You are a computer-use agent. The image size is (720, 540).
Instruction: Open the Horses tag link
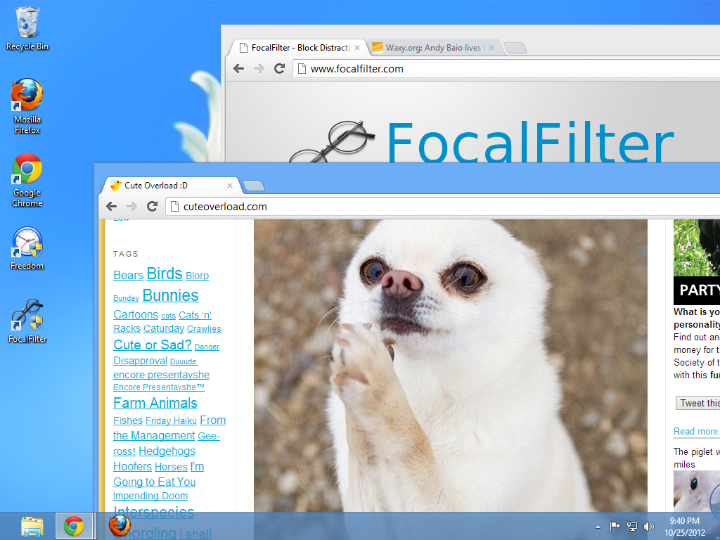172,467
